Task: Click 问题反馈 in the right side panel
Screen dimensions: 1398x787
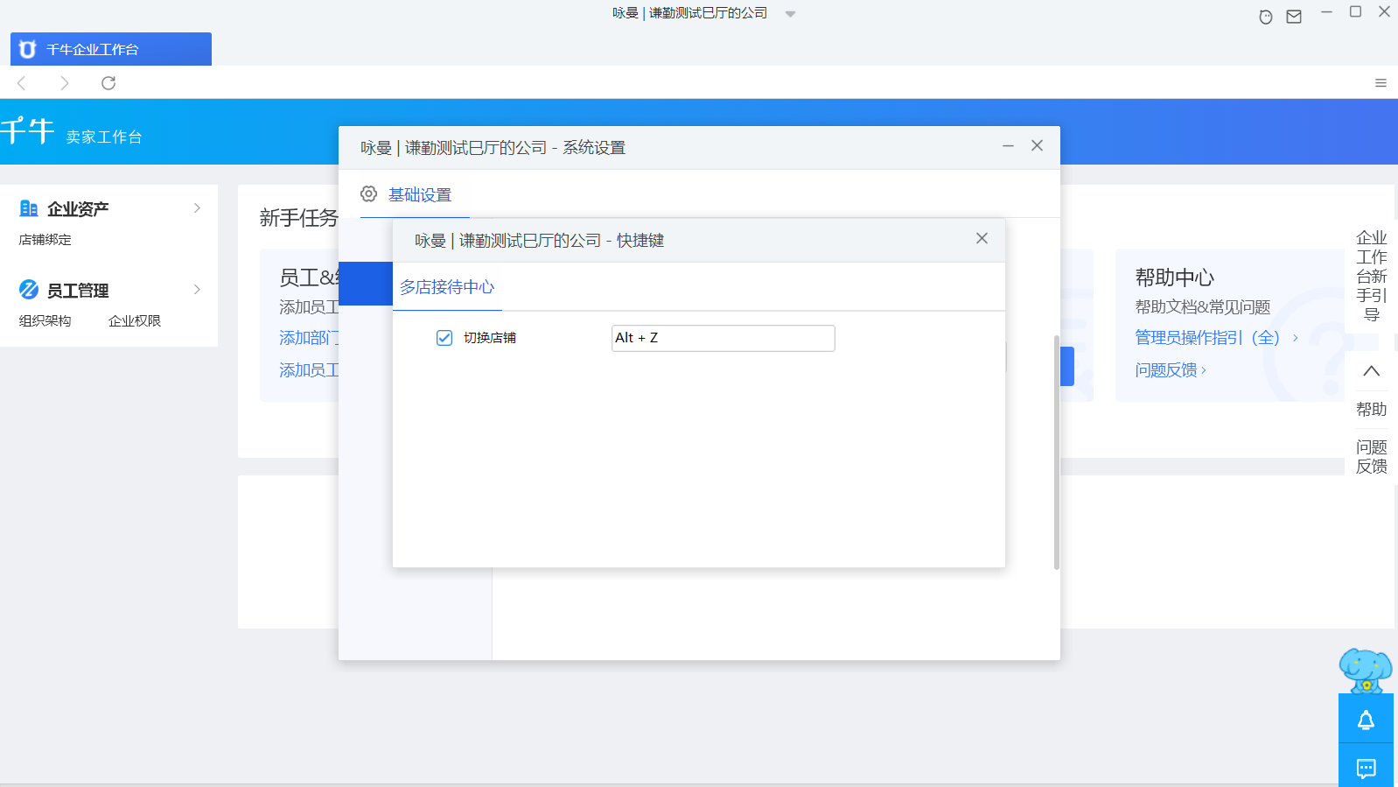Action: click(x=1371, y=457)
